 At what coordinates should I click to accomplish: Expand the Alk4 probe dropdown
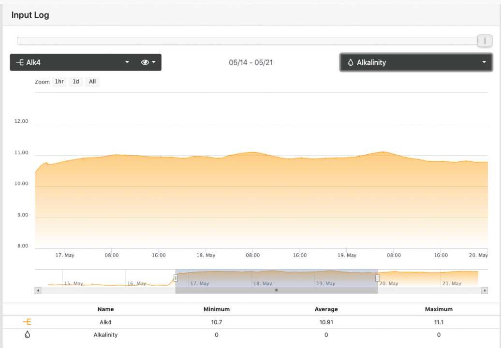pyautogui.click(x=127, y=62)
